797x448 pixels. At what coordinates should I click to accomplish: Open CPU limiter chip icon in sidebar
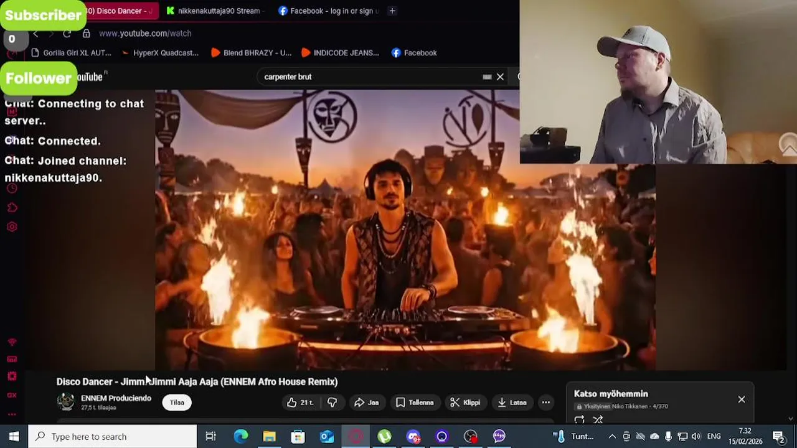coord(12,376)
